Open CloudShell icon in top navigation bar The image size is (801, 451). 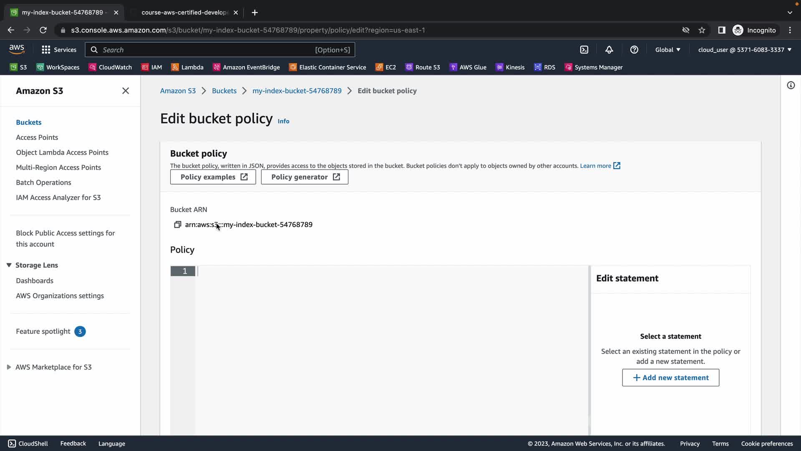click(584, 50)
